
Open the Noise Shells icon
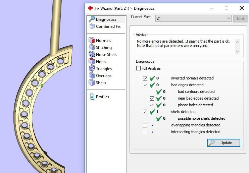tap(92, 54)
